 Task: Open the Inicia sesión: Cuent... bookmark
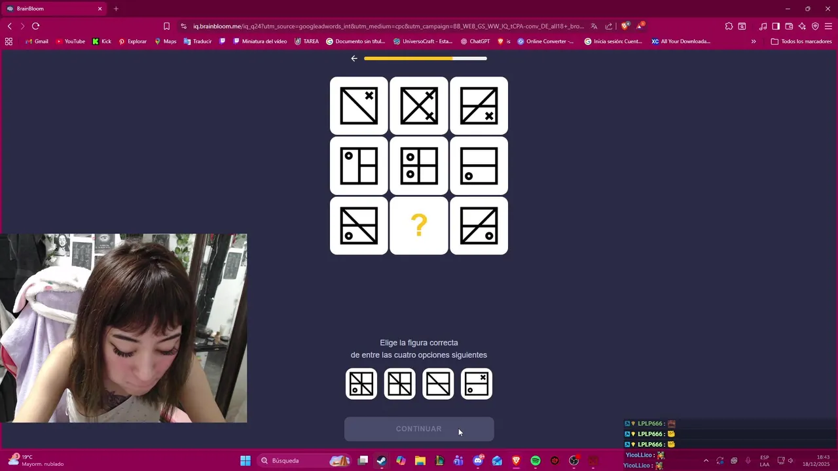tap(613, 41)
